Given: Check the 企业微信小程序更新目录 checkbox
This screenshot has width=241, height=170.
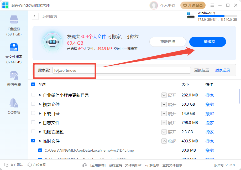Looking at the screenshot, I should (33, 95).
